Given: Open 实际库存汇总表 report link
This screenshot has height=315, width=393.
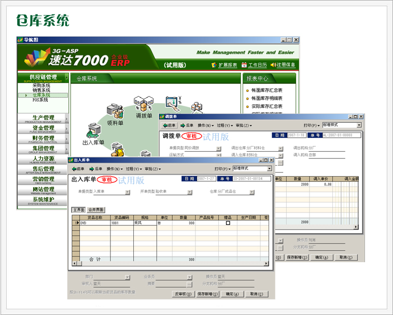Looking at the screenshot, I should coord(267,106).
